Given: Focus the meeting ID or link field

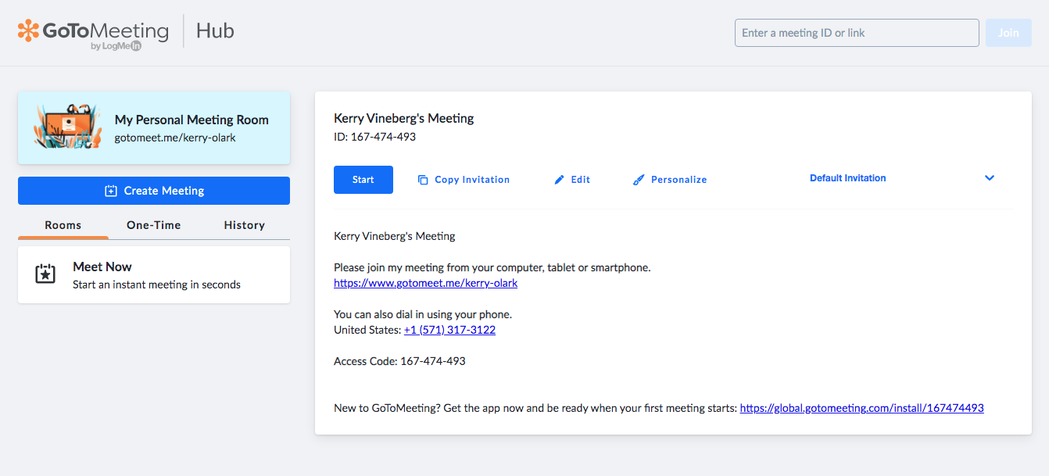Looking at the screenshot, I should tap(857, 33).
